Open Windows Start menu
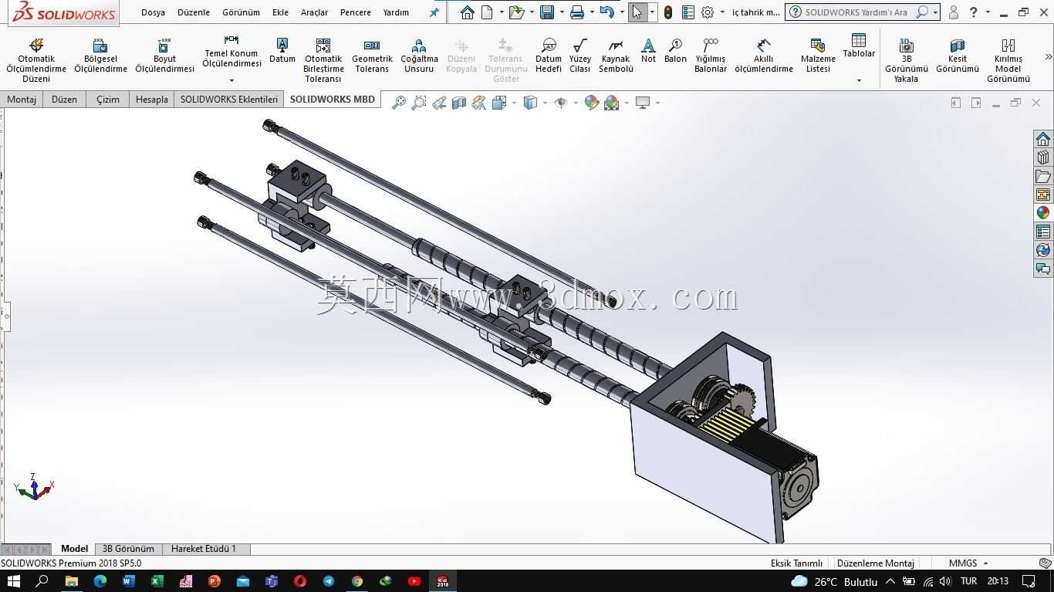 point(13,581)
